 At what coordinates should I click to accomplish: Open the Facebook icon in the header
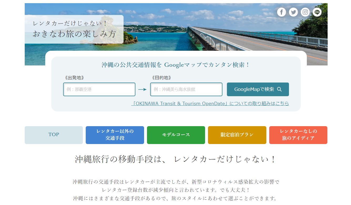(281, 12)
